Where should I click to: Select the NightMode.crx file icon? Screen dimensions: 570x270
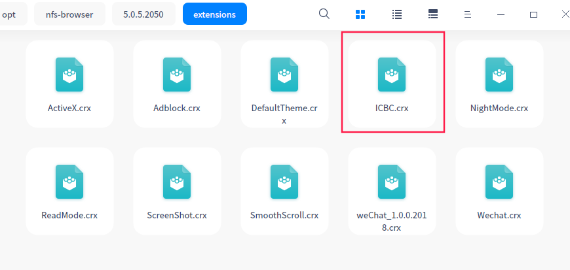tap(499, 75)
